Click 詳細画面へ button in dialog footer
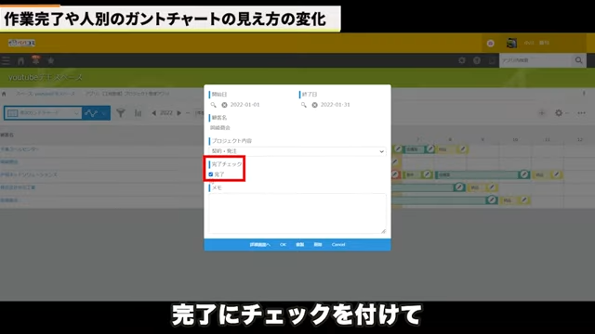 point(260,245)
